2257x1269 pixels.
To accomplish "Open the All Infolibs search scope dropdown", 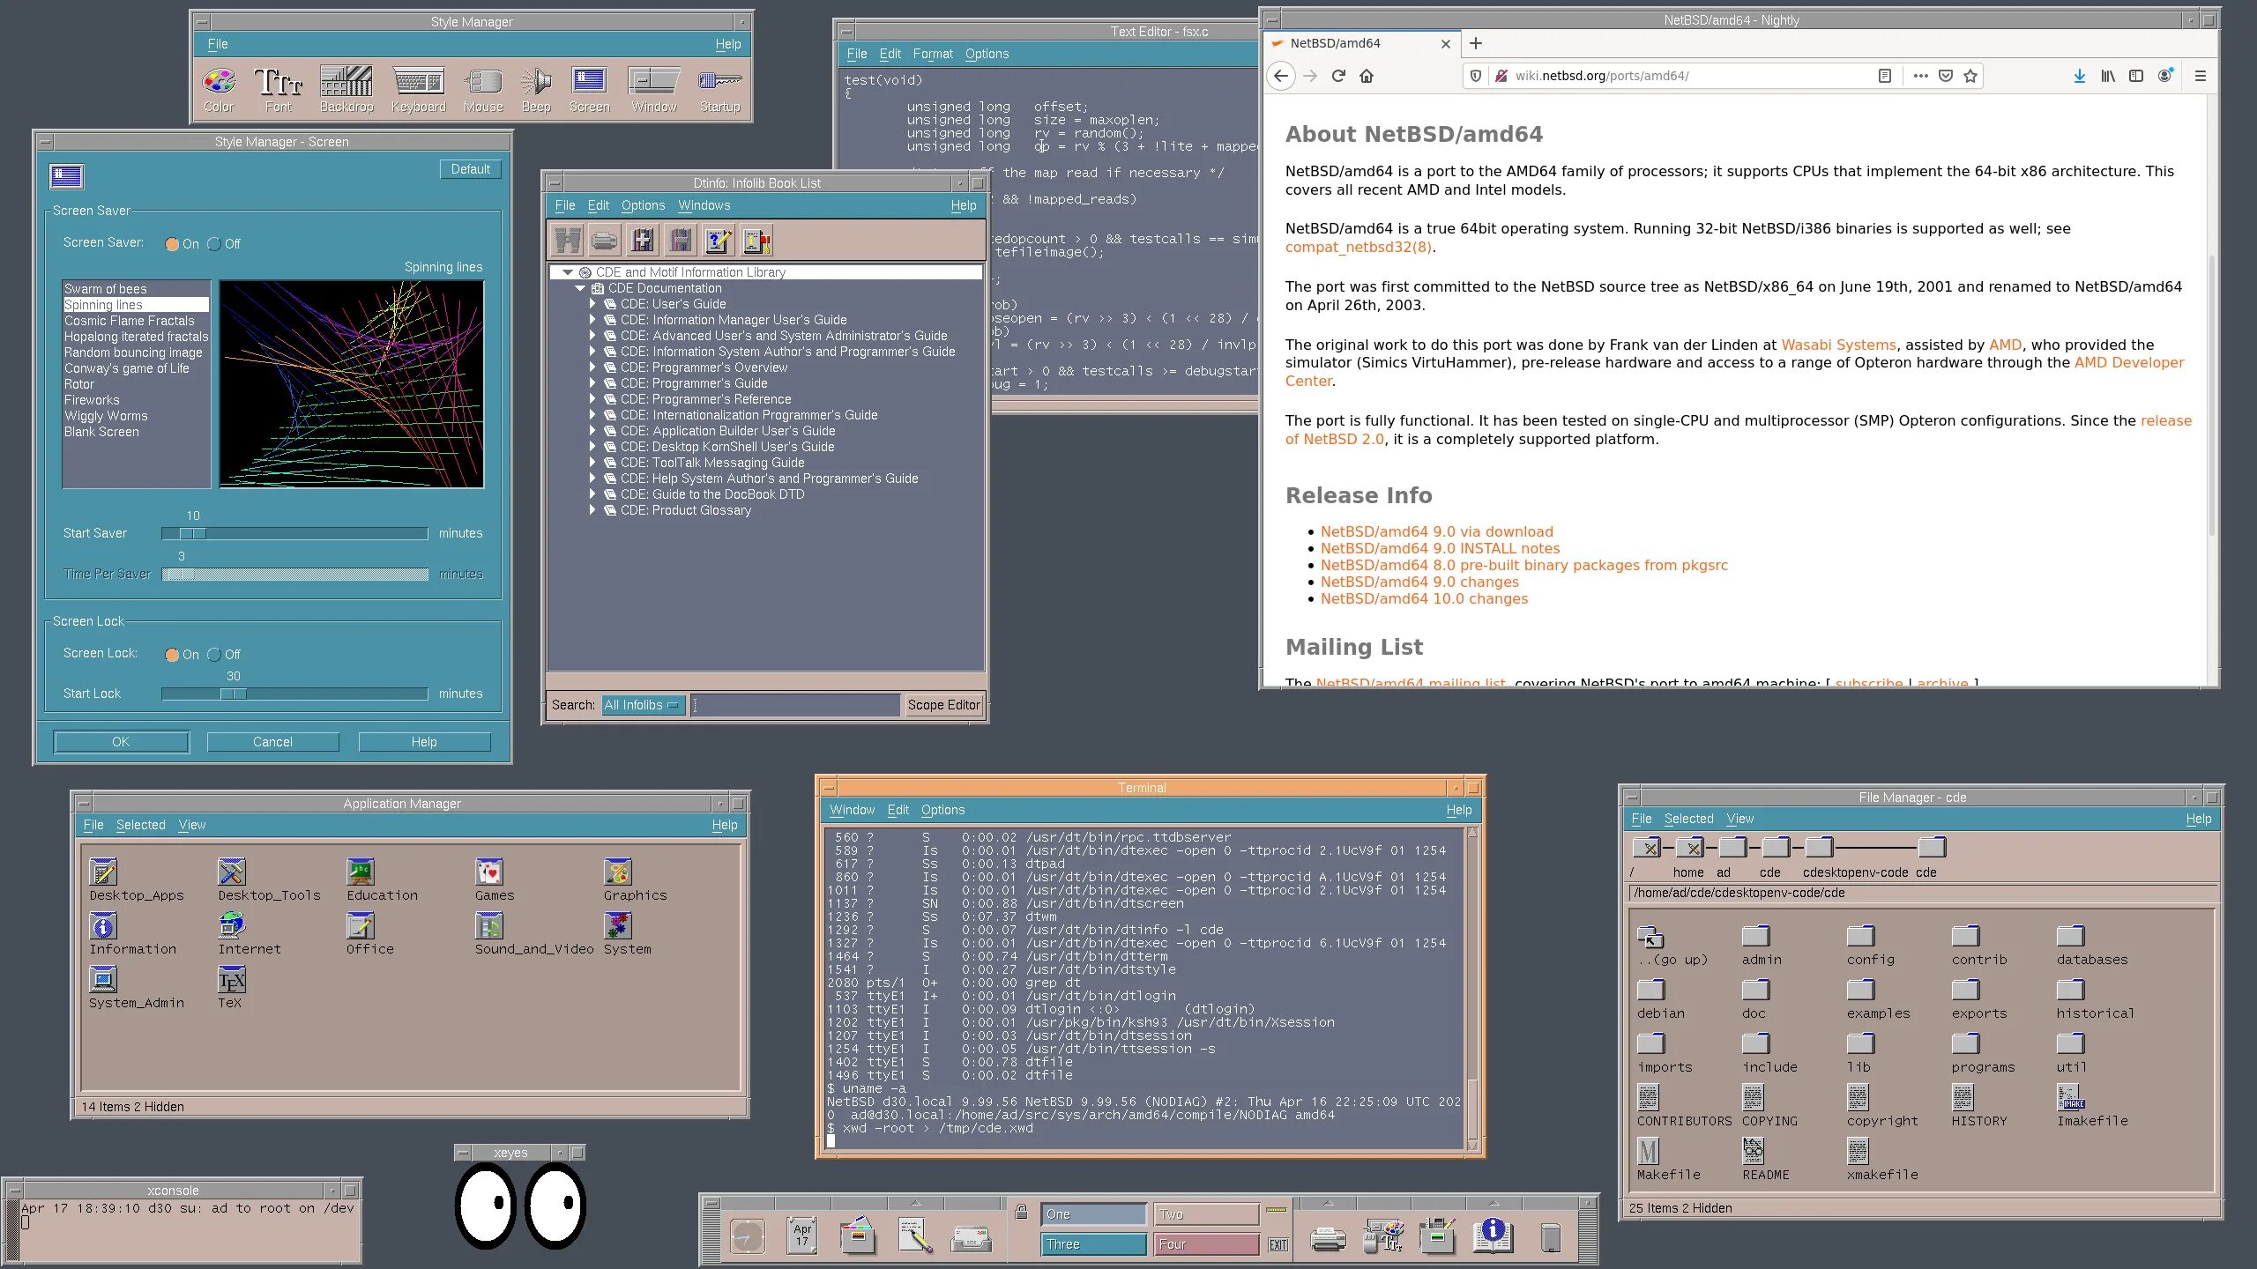I will click(643, 705).
